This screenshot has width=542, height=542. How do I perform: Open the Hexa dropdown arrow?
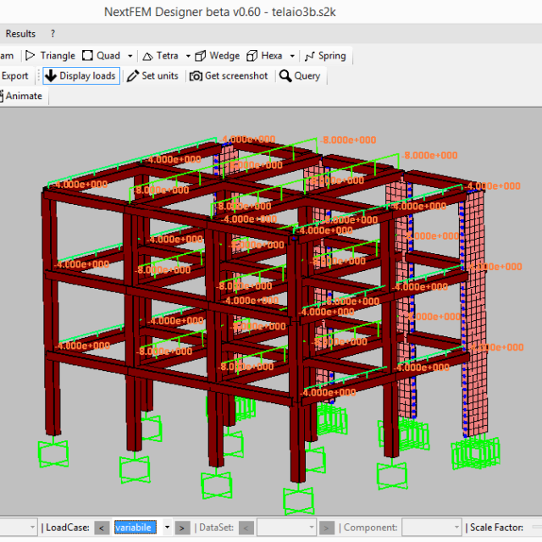pyautogui.click(x=292, y=56)
